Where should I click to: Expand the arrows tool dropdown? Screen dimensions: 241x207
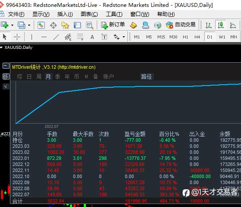tap(124, 37)
